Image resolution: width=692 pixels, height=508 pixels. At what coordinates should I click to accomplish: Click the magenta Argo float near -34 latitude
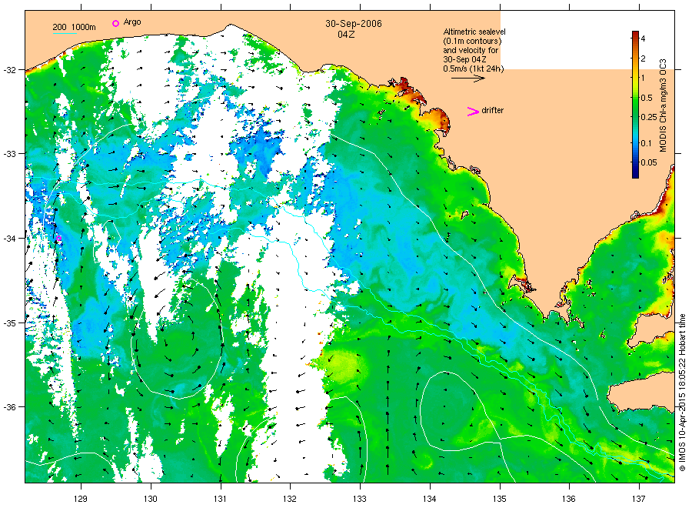coord(58,239)
